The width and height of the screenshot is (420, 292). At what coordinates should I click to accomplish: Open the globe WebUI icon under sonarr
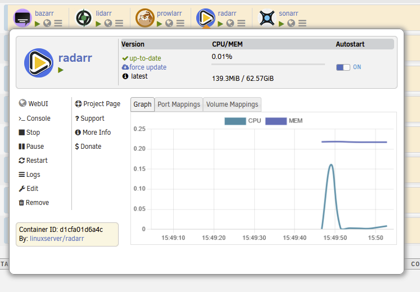pos(291,24)
